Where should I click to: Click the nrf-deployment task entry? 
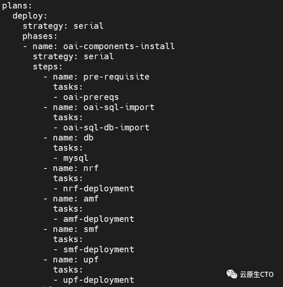(98, 188)
